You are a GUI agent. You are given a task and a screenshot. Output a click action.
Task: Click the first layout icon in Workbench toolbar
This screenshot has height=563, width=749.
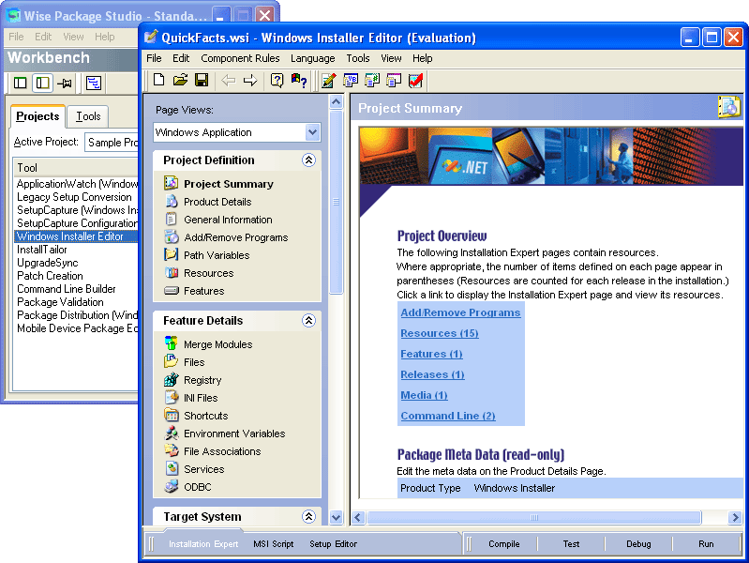pyautogui.click(x=20, y=83)
